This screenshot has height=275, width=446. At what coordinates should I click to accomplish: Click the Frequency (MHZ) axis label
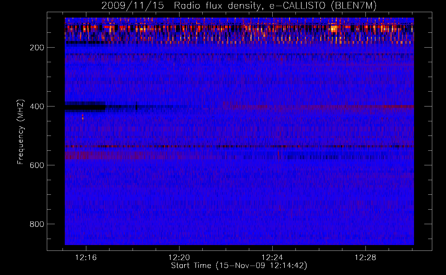(21, 132)
